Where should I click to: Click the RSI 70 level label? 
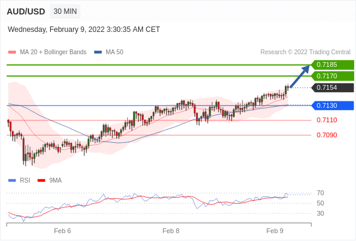pyautogui.click(x=320, y=193)
